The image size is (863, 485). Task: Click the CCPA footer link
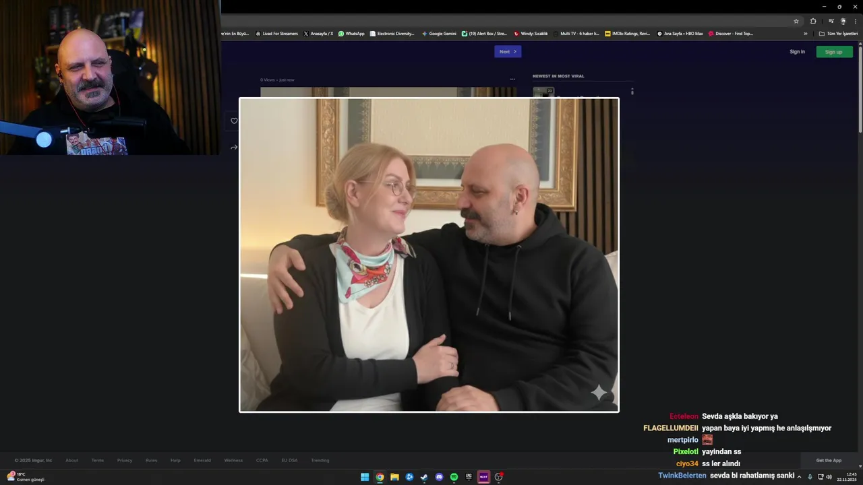point(262,460)
